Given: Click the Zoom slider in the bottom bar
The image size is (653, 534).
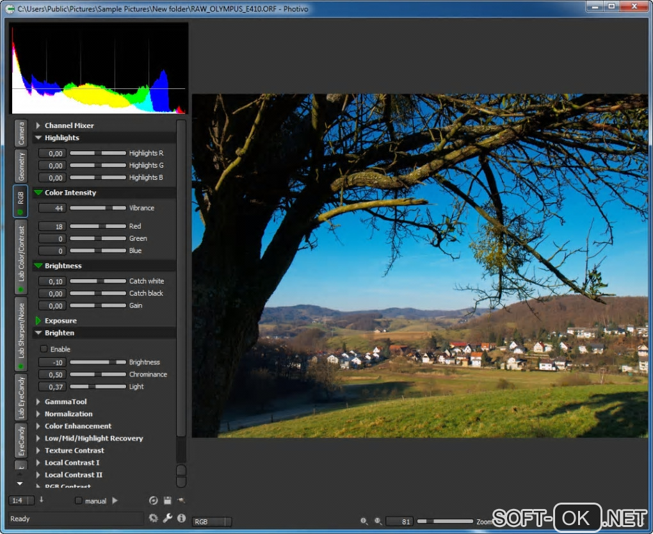Looking at the screenshot, I should (445, 521).
